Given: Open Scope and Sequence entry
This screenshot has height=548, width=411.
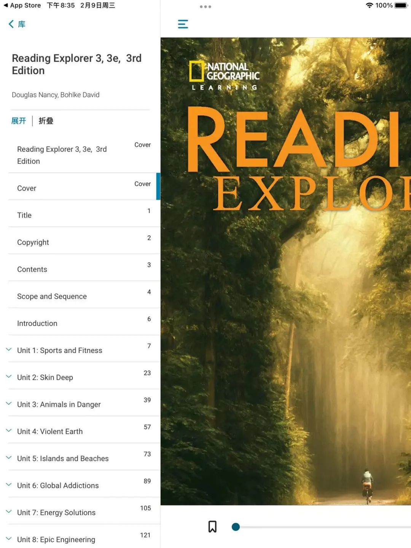Looking at the screenshot, I should click(x=84, y=295).
